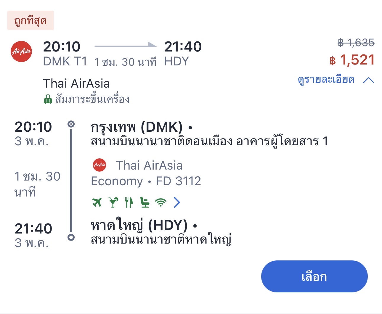Viewport: 382px width, 314px height.
Task: Click the Economy FD 3112 flight text
Action: (146, 181)
